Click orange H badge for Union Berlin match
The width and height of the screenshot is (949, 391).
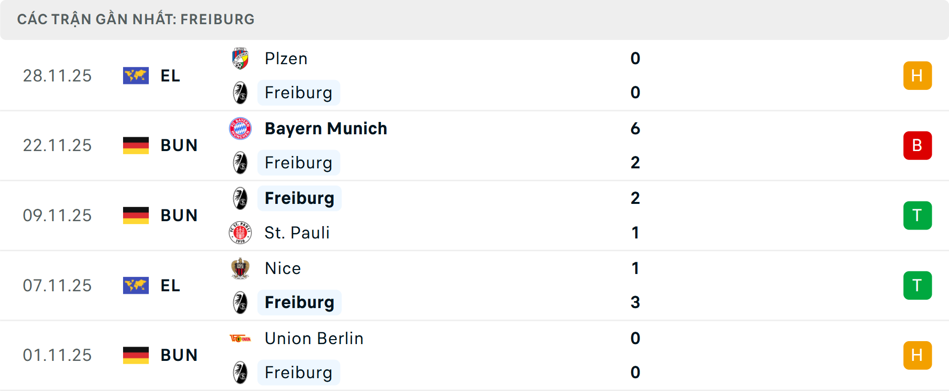click(x=917, y=355)
